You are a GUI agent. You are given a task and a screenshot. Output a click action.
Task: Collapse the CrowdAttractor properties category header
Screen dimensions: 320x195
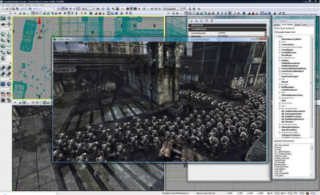[228, 29]
